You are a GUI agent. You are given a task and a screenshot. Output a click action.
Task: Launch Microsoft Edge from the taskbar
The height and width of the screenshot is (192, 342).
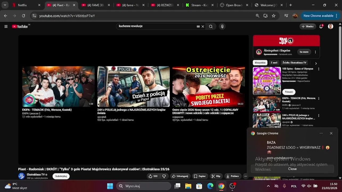210,186
